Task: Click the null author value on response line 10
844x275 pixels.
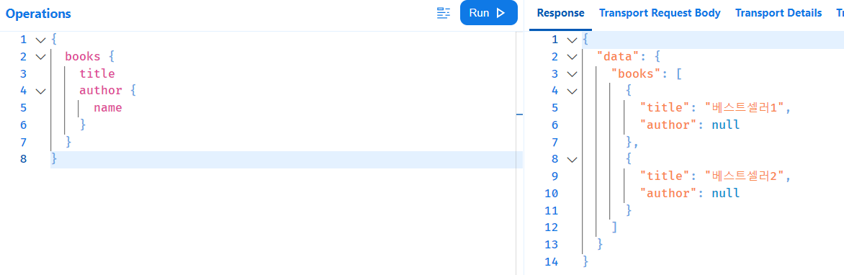Action: (726, 193)
